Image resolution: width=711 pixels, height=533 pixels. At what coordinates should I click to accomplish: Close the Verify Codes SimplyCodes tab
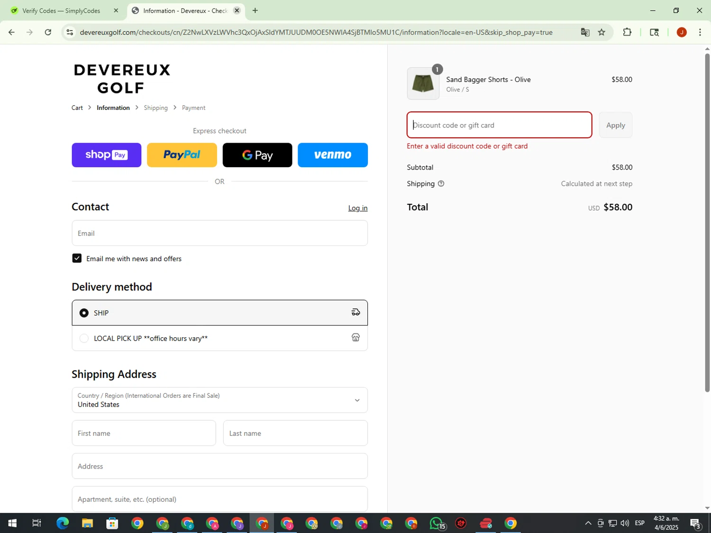[x=116, y=10]
